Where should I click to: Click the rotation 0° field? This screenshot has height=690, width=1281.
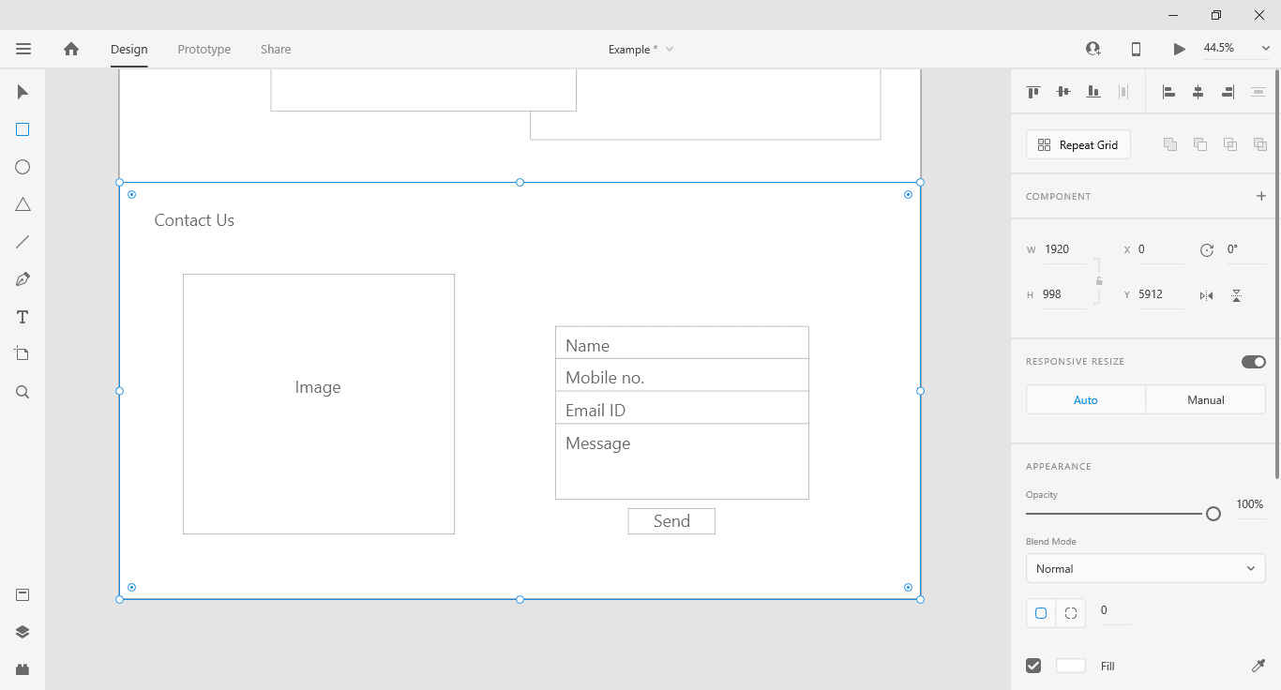pos(1245,249)
